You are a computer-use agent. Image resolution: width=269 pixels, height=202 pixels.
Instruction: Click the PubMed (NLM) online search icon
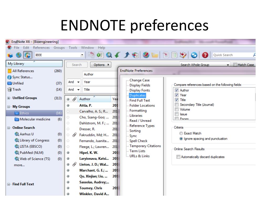click(x=17, y=153)
